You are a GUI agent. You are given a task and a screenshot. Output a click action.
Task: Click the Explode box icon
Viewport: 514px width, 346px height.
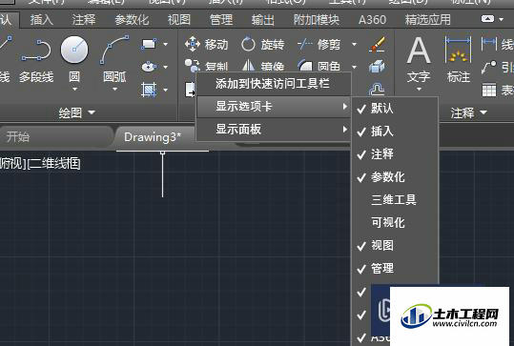click(x=377, y=67)
